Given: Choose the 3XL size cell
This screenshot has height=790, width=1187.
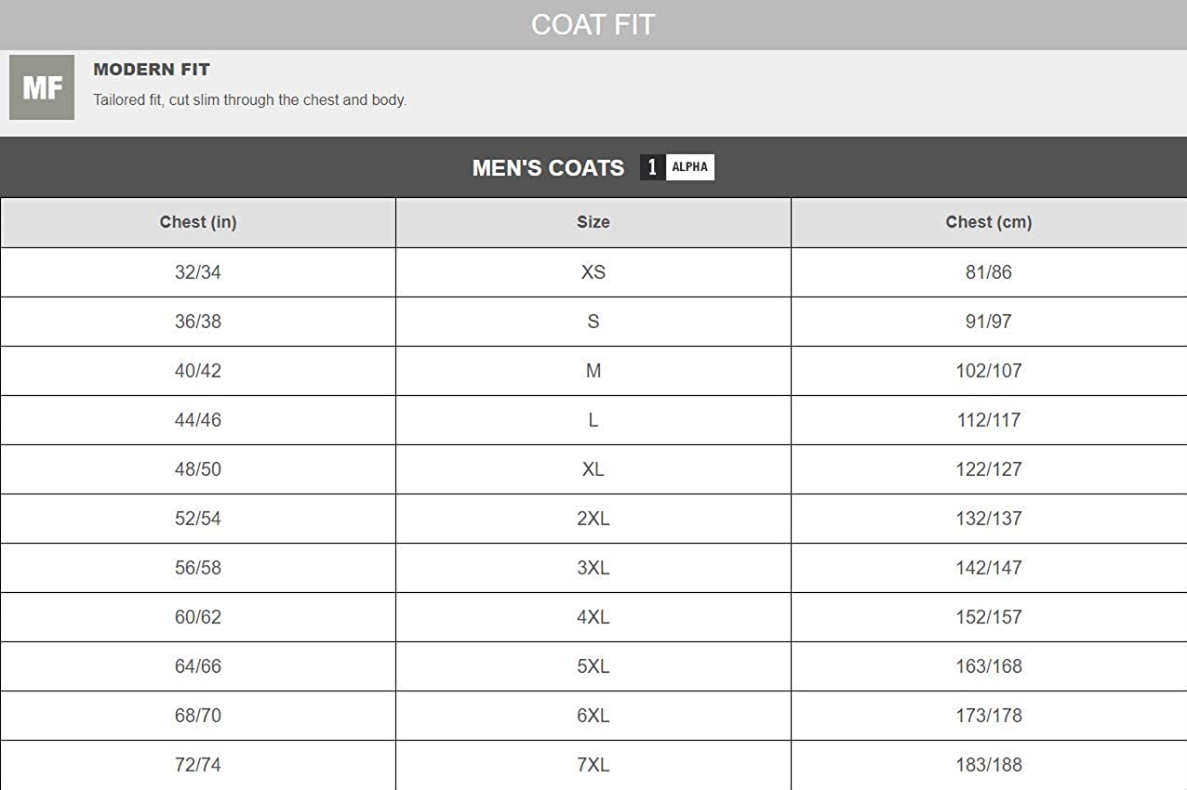Looking at the screenshot, I should tap(593, 568).
